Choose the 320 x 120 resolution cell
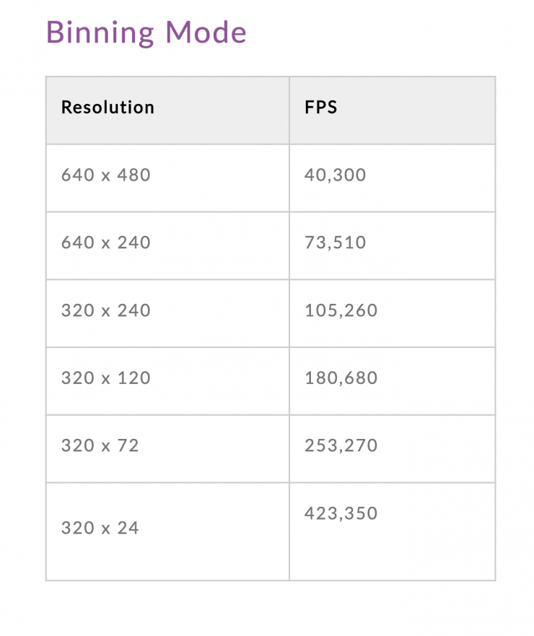The height and width of the screenshot is (636, 534). 106,378
